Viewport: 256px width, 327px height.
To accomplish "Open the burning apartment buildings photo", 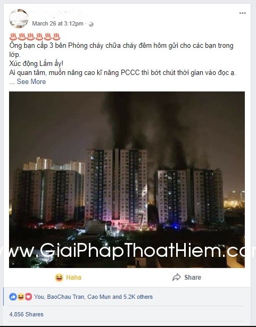I will pos(127,180).
